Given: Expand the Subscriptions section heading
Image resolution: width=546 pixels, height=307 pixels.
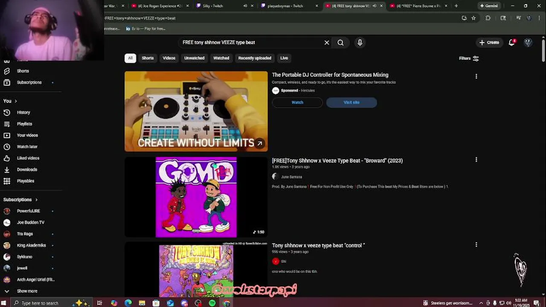Looking at the screenshot, I should tap(20, 200).
